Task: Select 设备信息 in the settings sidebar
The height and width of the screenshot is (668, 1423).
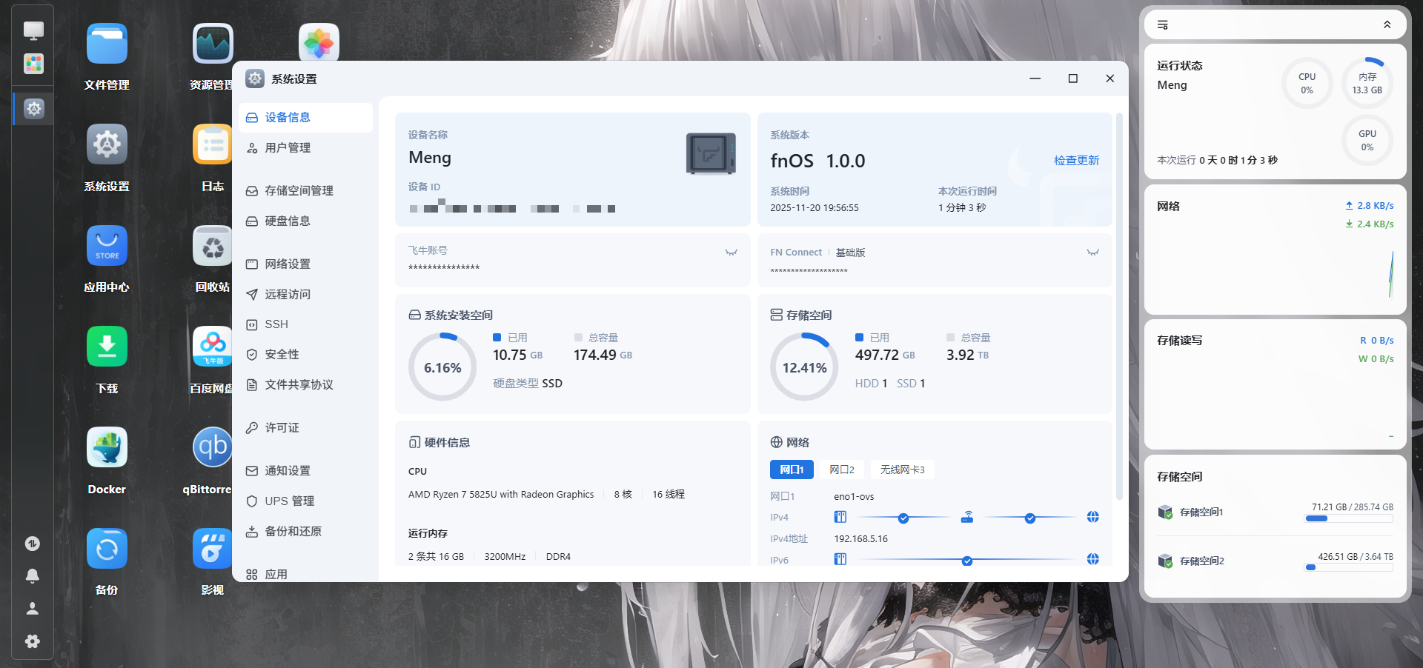Action: pyautogui.click(x=305, y=118)
